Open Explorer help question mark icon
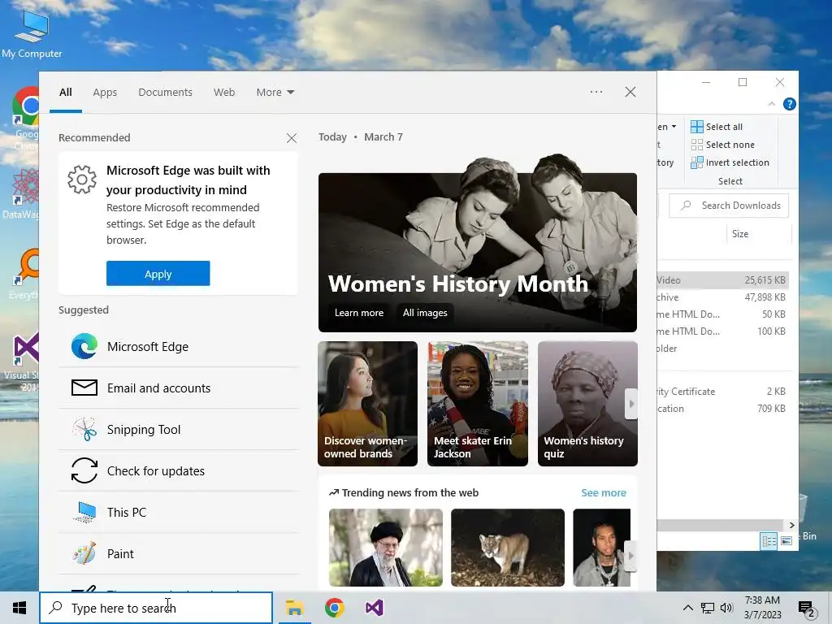This screenshot has height=624, width=832. coord(789,104)
